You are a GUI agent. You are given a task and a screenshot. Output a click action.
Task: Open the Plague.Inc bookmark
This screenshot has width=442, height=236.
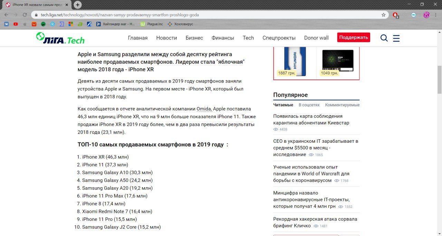pyautogui.click(x=152, y=24)
